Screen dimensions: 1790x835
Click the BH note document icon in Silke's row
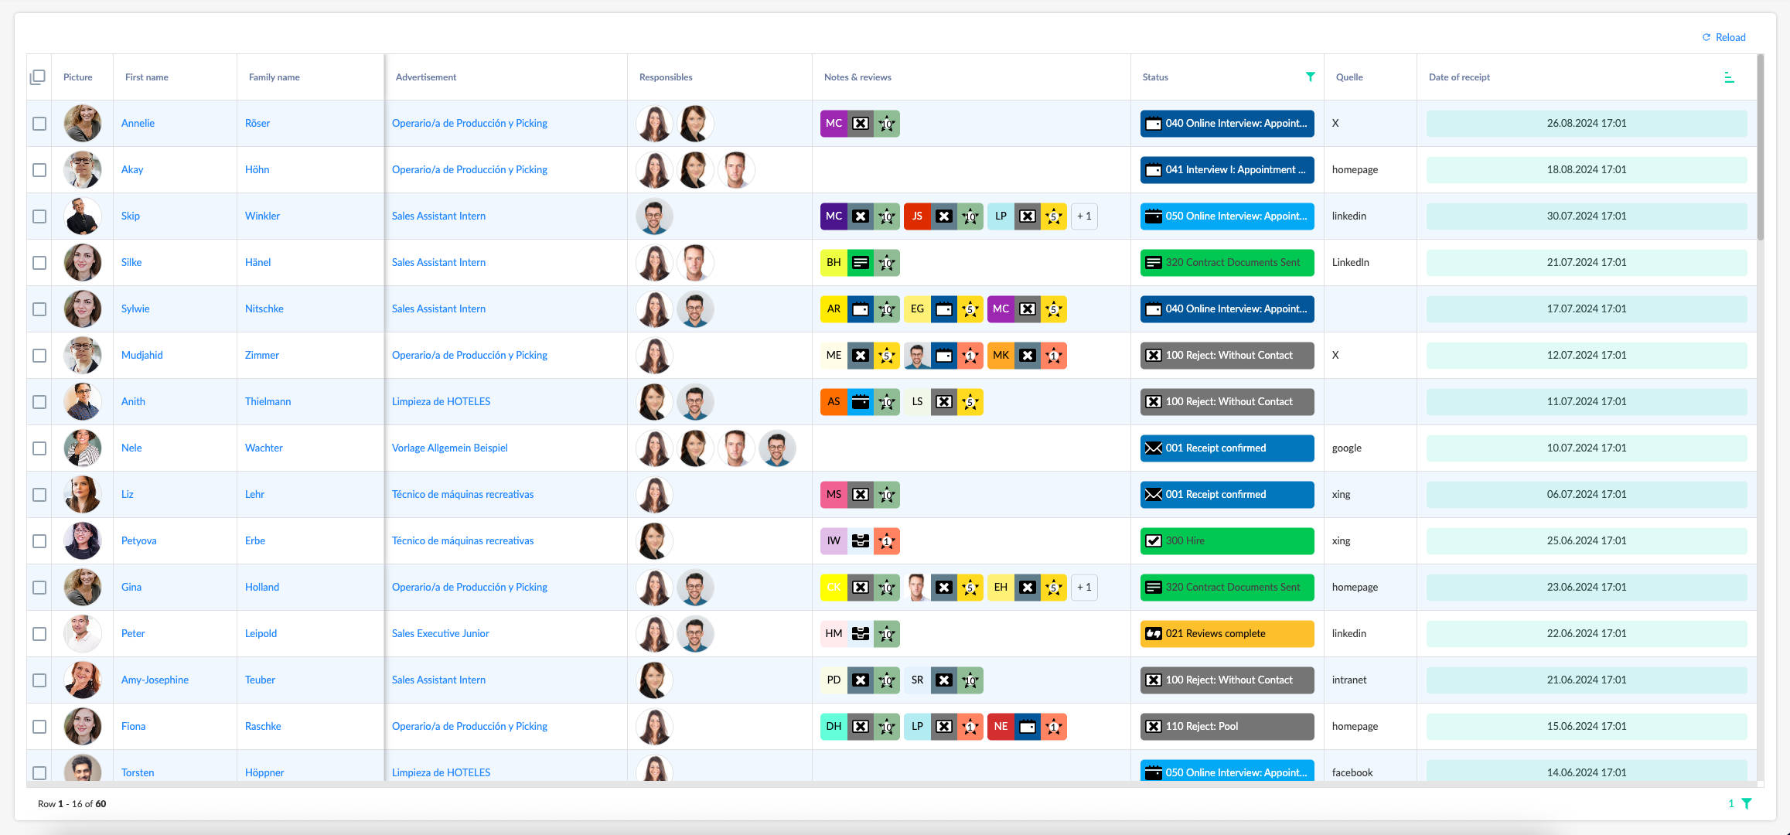pyautogui.click(x=860, y=263)
